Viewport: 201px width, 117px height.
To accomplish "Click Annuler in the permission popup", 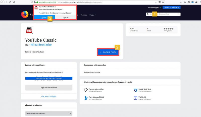I will pos(66,18).
